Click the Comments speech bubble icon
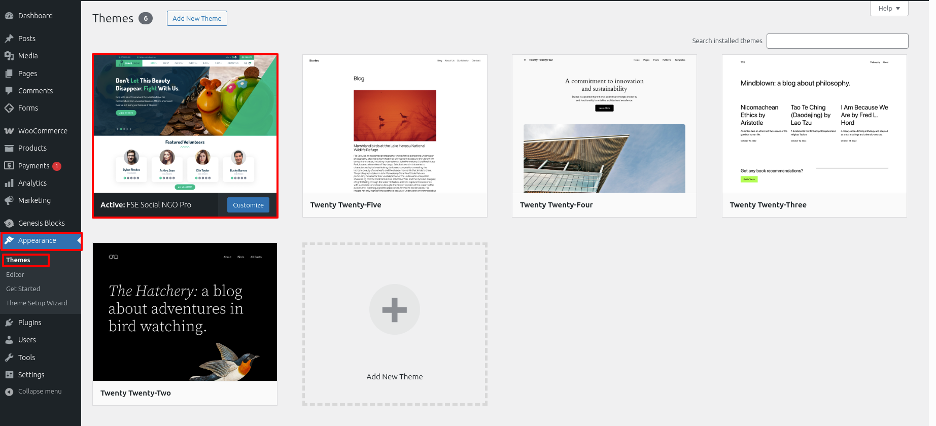 (x=9, y=91)
